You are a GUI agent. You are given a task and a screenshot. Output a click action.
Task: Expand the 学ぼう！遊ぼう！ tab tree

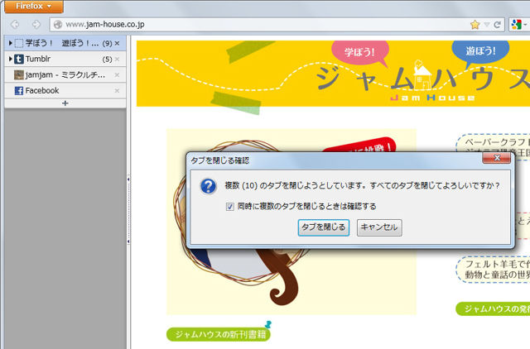click(11, 43)
